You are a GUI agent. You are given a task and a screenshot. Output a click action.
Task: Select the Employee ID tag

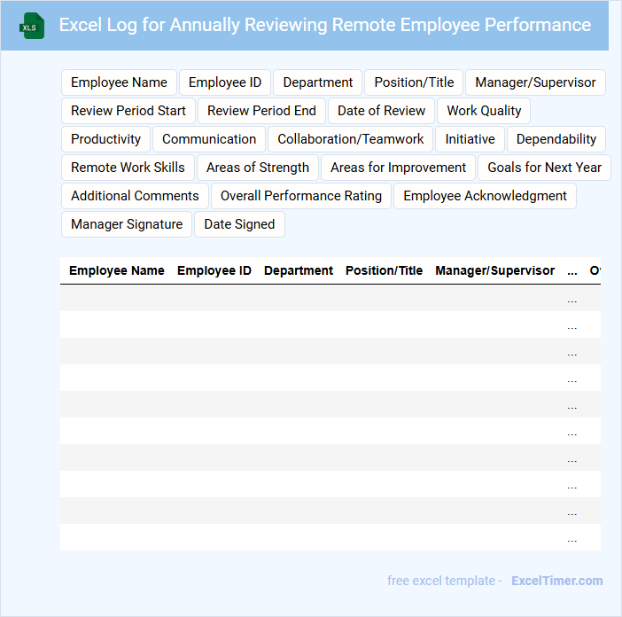(x=225, y=82)
